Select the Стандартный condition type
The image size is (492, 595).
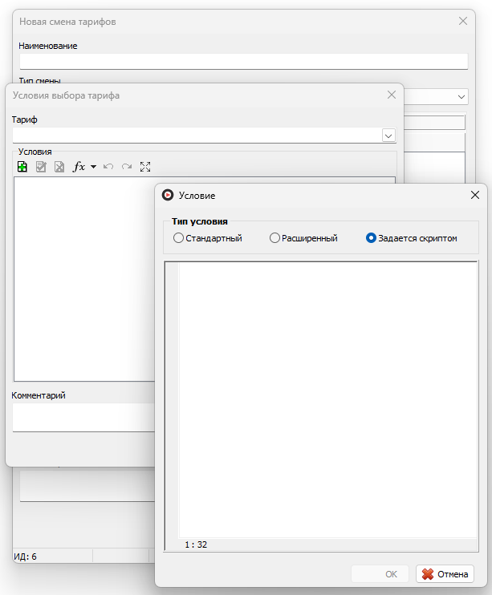[207, 238]
